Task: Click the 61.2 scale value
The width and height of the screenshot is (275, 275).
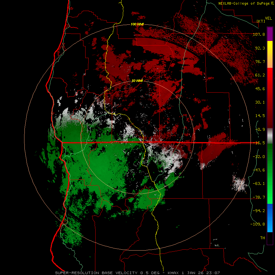Action: pos(260,75)
